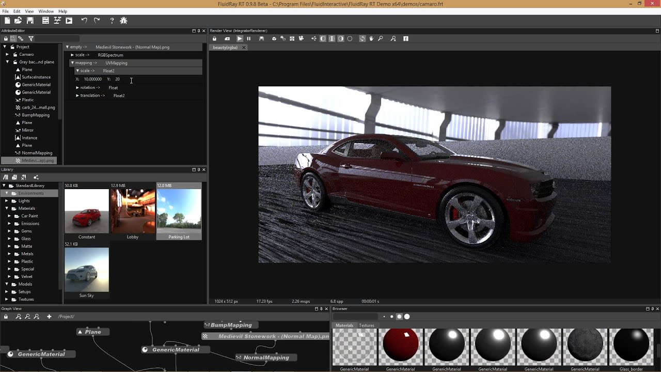Open the settings sliders panel icon
Image resolution: width=661 pixels, height=372 pixels.
point(45,21)
